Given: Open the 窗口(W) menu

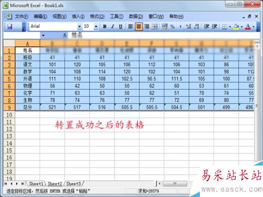Looking at the screenshot, I should 156,16.
